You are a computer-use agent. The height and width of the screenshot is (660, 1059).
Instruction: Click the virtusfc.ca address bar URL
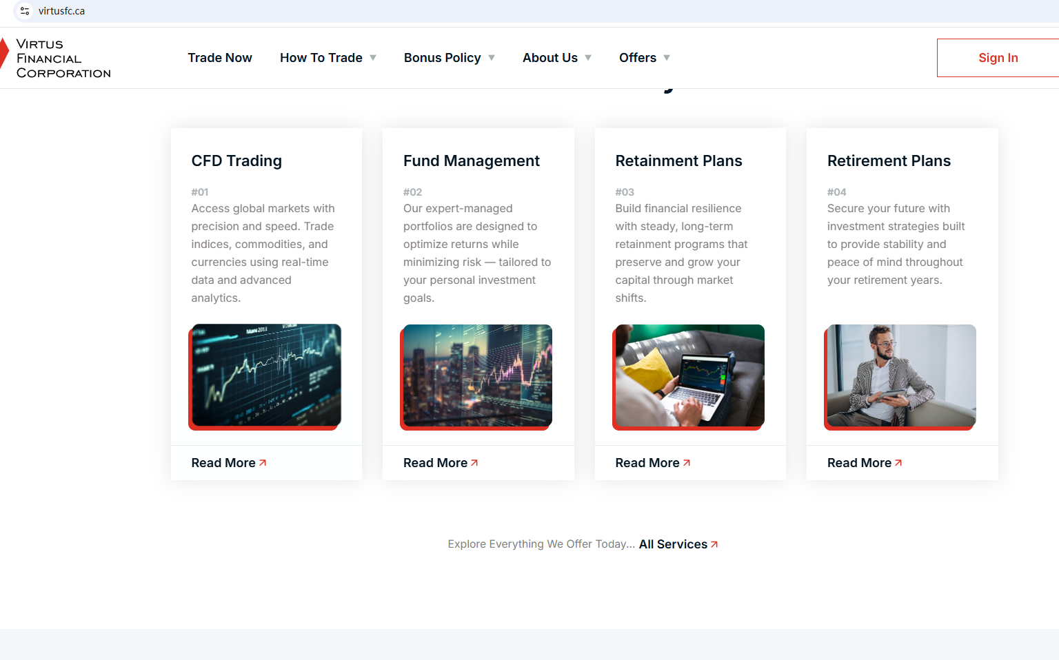point(62,11)
